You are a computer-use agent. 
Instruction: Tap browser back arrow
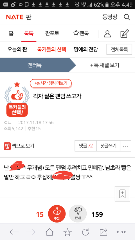click(x=14, y=232)
